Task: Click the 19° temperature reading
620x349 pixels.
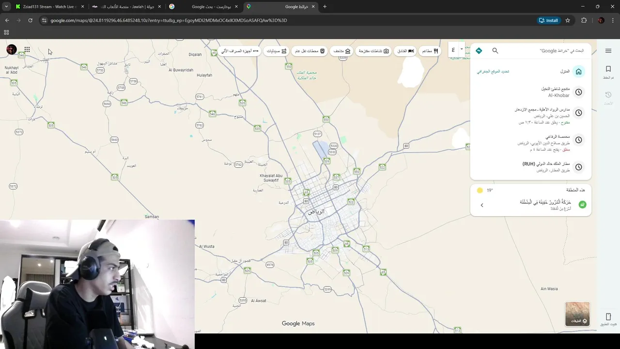Action: (490, 190)
